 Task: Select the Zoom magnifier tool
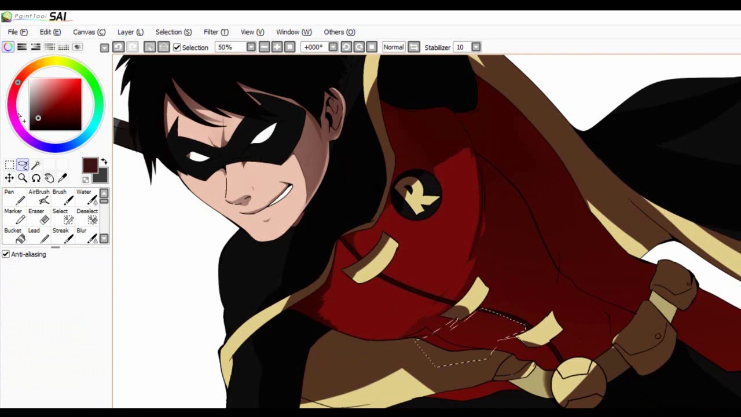coord(23,178)
